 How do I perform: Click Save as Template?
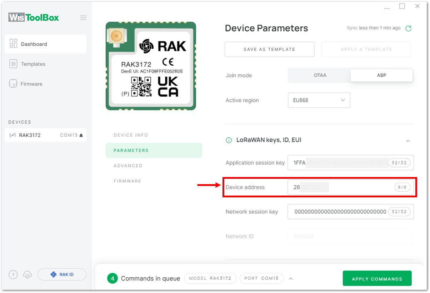pos(269,49)
